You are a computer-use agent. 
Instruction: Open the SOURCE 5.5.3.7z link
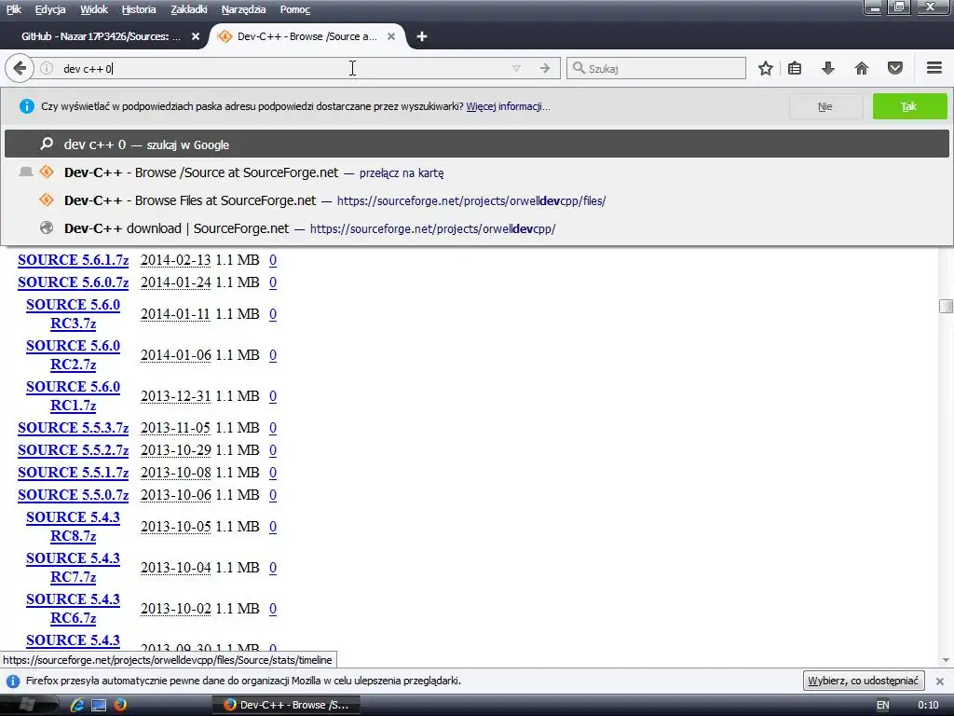[73, 428]
